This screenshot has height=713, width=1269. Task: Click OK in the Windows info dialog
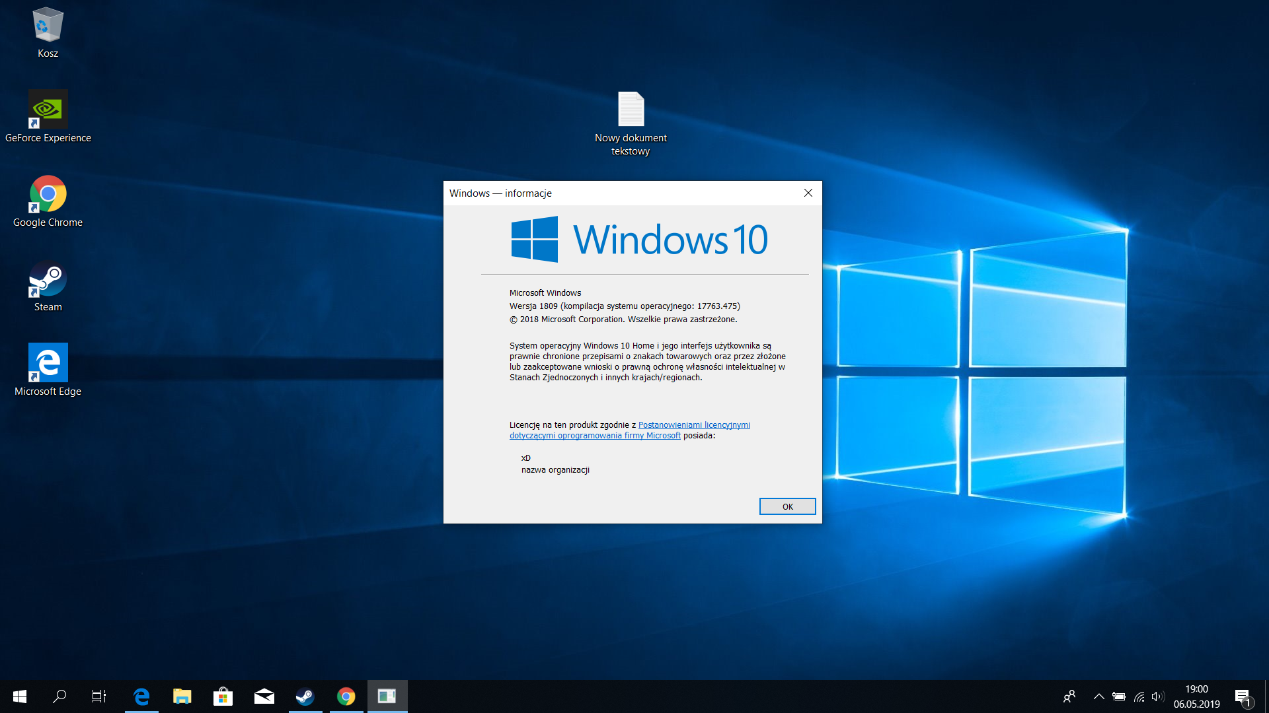click(787, 506)
